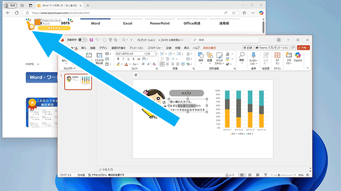Open the Quick Styles (クイックスタイル) dropdown
The width and height of the screenshot is (341, 191).
click(219, 59)
